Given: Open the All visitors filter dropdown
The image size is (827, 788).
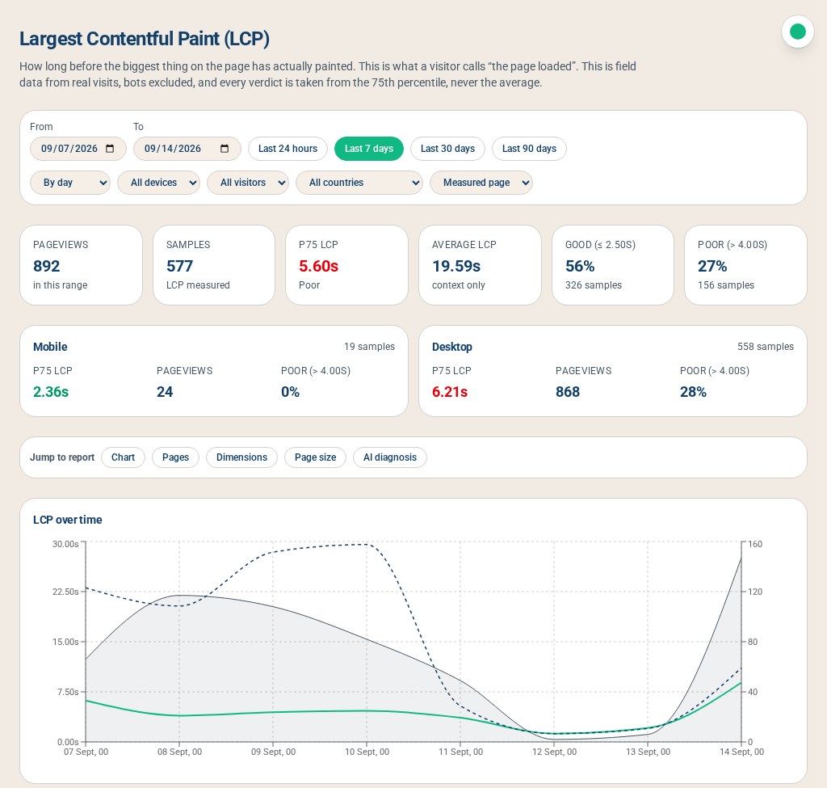Looking at the screenshot, I should (x=247, y=183).
